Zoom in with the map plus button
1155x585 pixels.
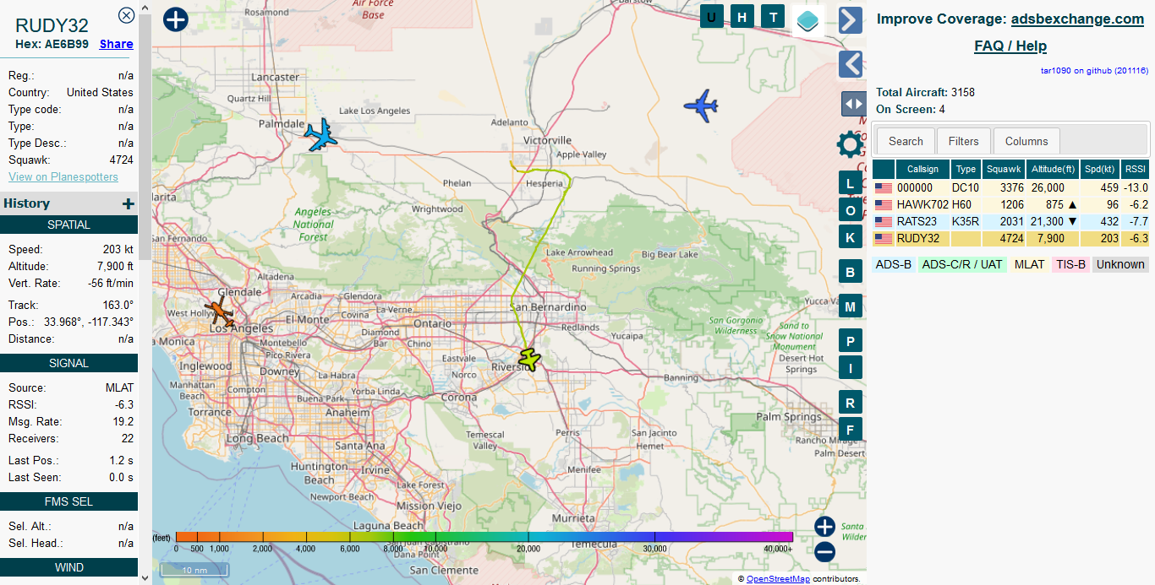824,527
